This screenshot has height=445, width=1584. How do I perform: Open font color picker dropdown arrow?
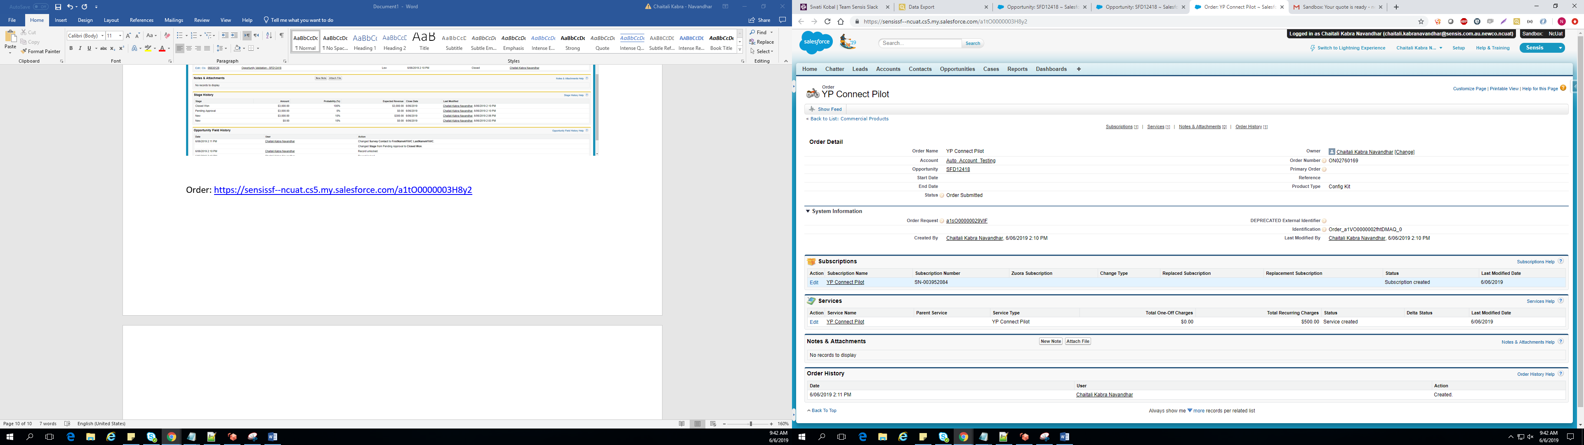click(x=169, y=49)
